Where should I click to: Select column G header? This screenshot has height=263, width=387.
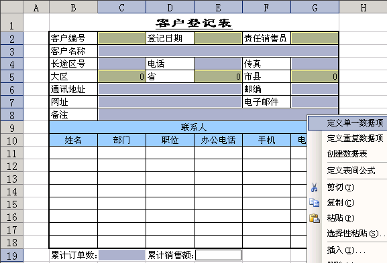click(x=315, y=7)
